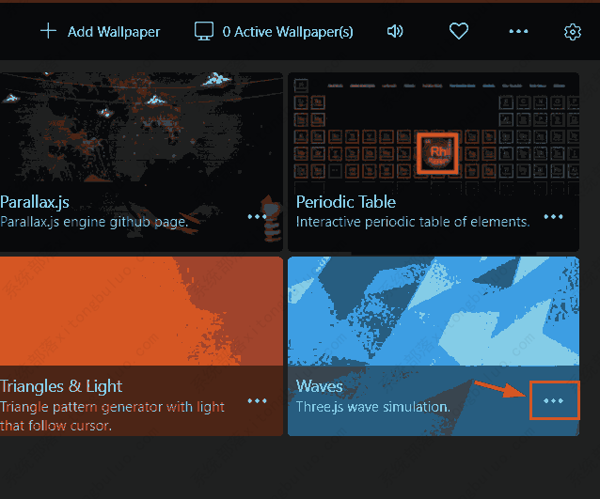Image resolution: width=600 pixels, height=499 pixels.
Task: Open the top toolbar three-dot menu
Action: tap(518, 31)
